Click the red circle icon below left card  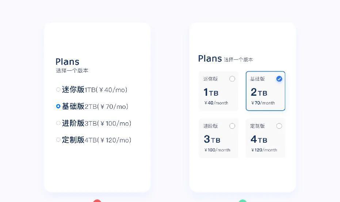97,201
